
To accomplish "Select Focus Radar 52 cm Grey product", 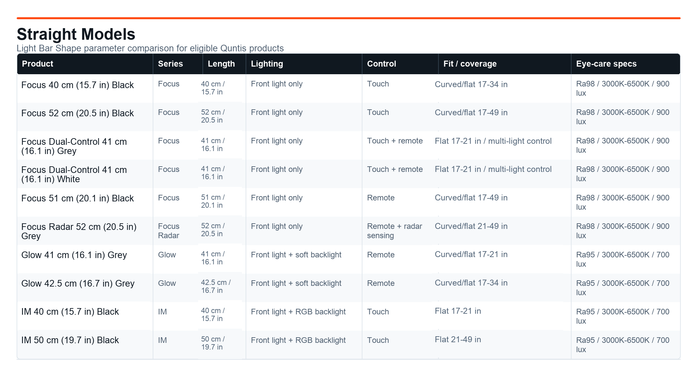I will pyautogui.click(x=79, y=232).
